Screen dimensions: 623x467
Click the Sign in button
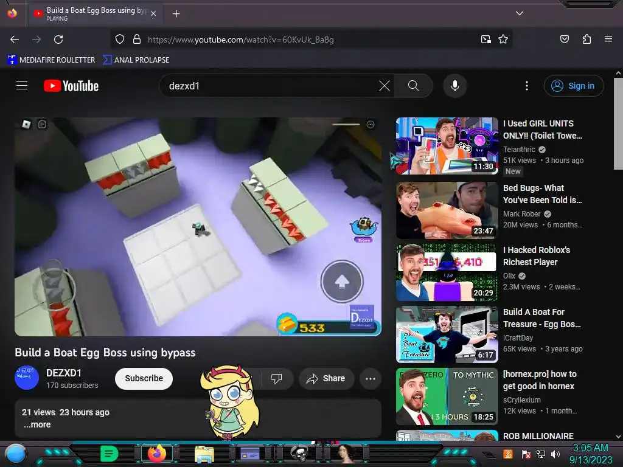[574, 86]
